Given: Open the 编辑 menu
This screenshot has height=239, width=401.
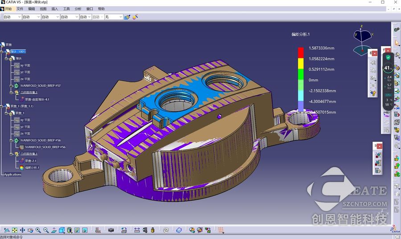Looking at the screenshot, I should point(32,9).
